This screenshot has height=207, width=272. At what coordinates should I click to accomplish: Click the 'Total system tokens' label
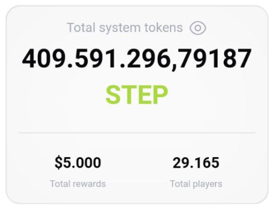click(x=125, y=28)
